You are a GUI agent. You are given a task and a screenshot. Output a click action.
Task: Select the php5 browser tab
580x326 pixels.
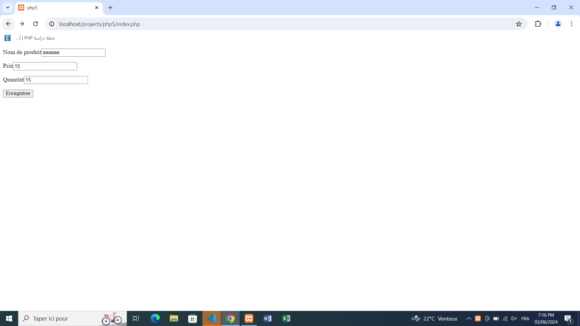click(x=59, y=8)
